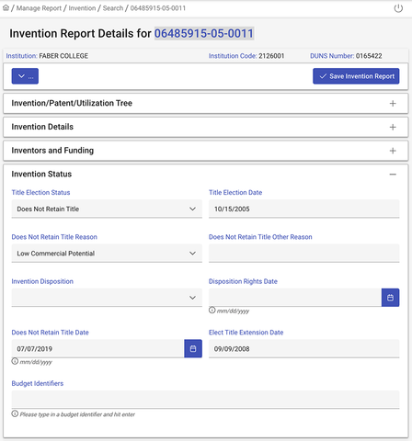Image resolution: width=412 pixels, height=441 pixels.
Task: Go to Invention breadcrumb link
Action: point(82,8)
